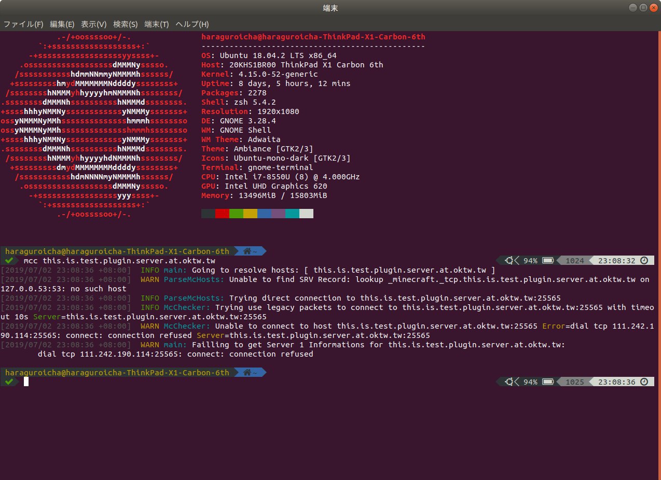Click the cyan neofetch color block
This screenshot has height=480, width=661.
(x=292, y=214)
